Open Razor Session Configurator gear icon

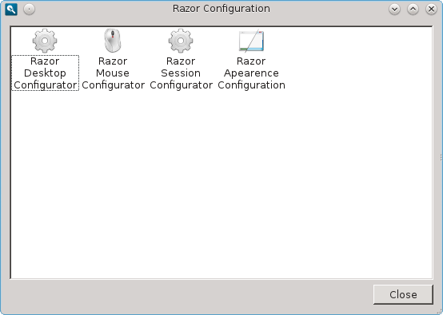[181, 41]
